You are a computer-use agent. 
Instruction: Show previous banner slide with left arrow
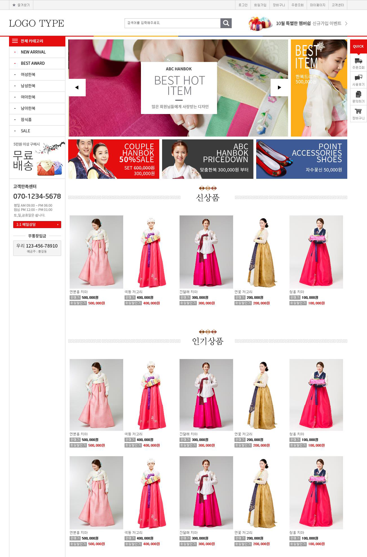(x=77, y=88)
